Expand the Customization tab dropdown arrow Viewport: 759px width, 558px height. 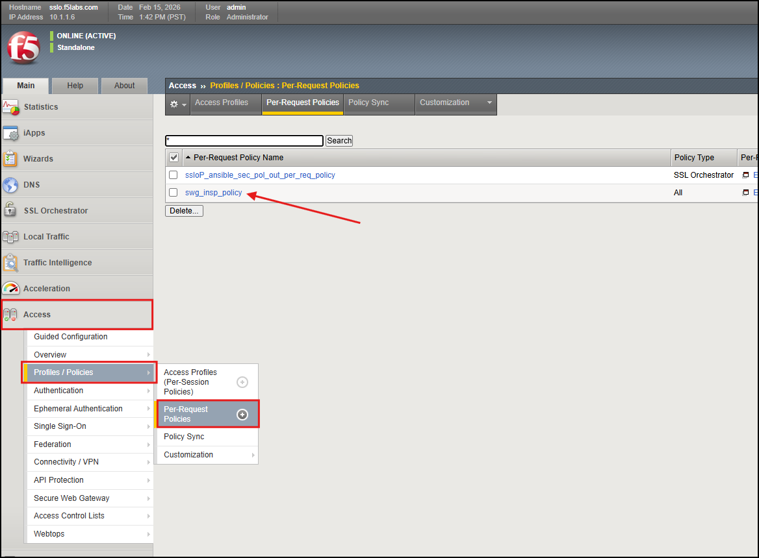point(489,103)
